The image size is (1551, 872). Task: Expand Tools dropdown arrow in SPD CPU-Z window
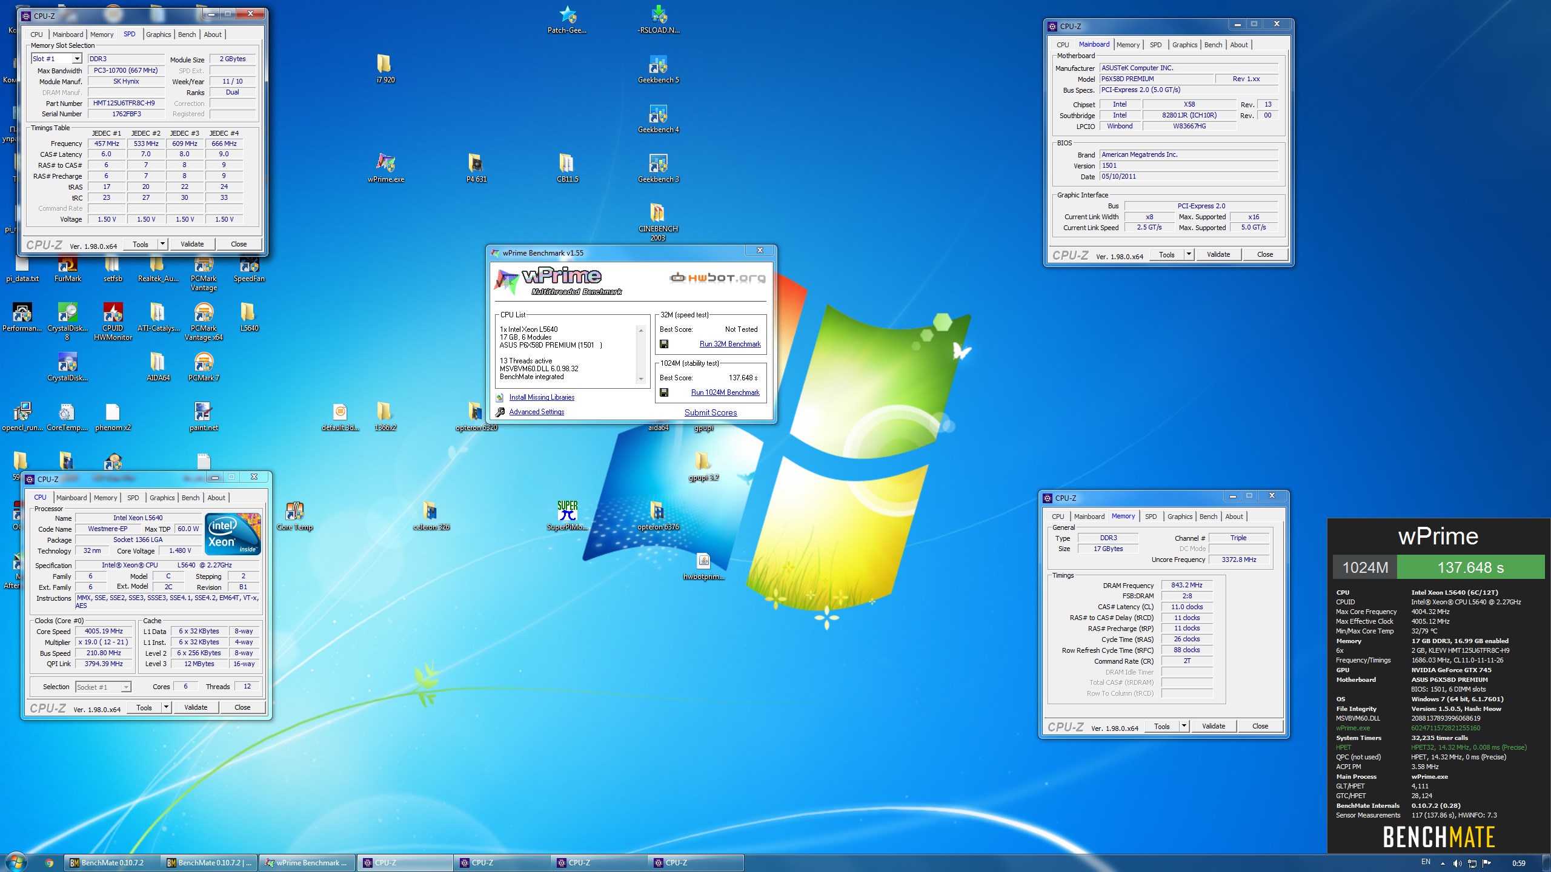162,244
